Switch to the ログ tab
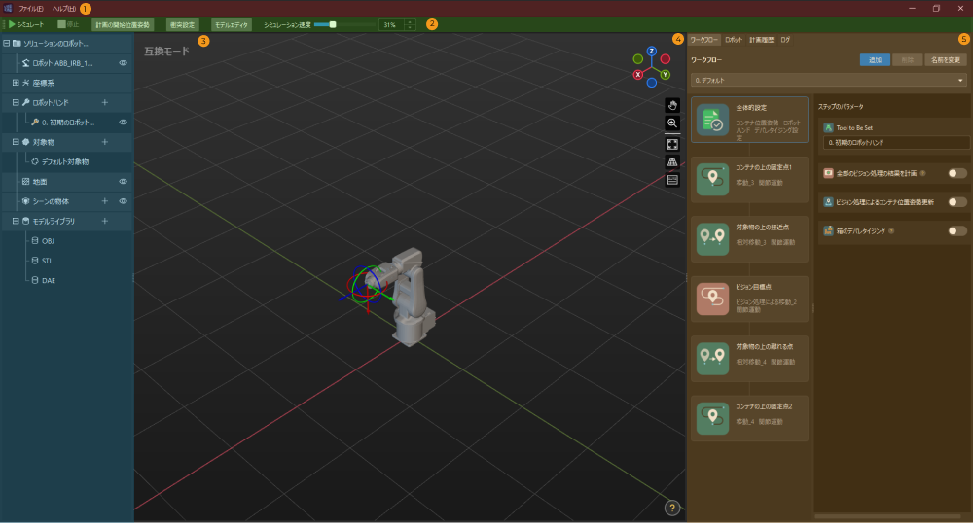This screenshot has height=527, width=973. pos(785,40)
